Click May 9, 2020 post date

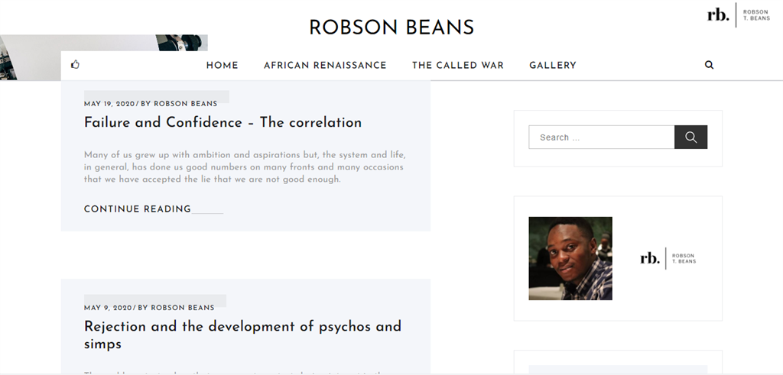(108, 308)
